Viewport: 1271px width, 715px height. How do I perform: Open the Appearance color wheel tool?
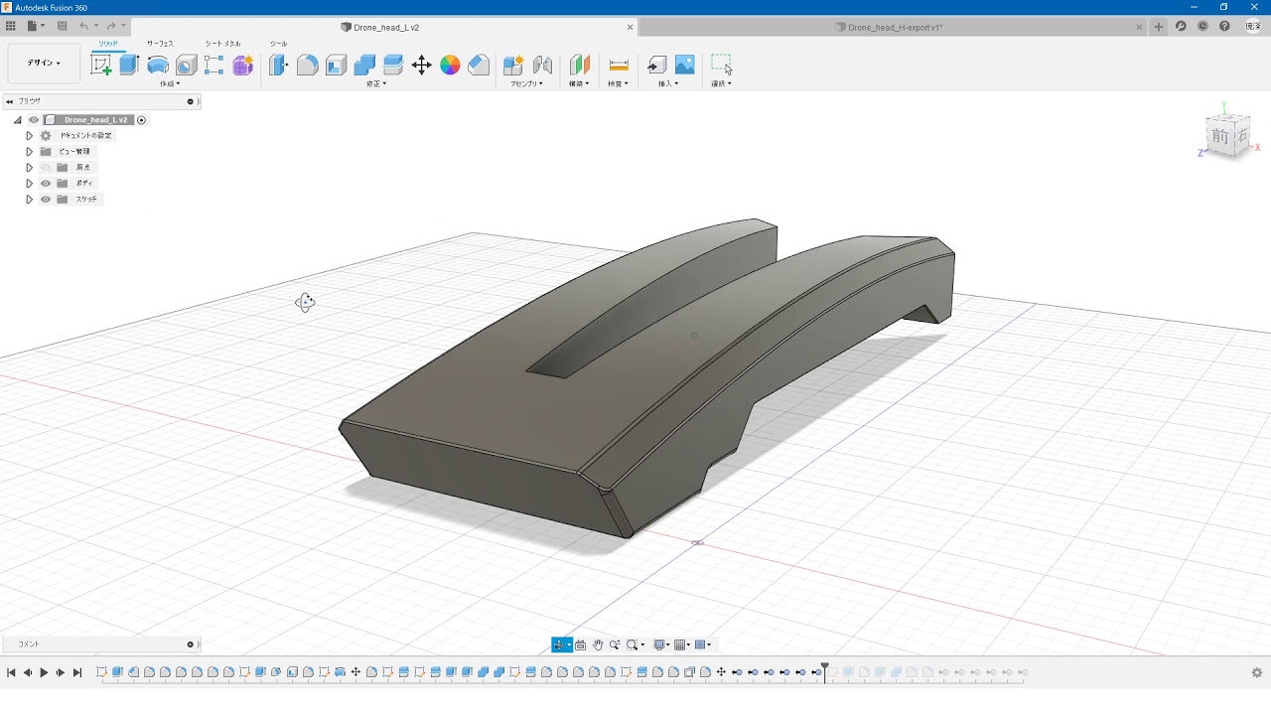451,66
